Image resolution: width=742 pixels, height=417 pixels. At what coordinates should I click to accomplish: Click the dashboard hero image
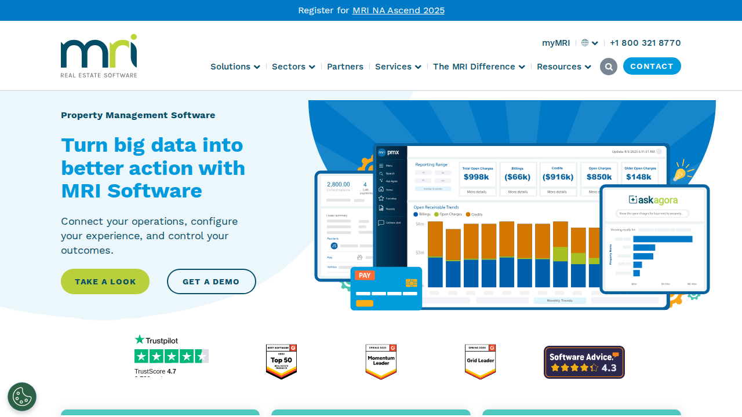pyautogui.click(x=512, y=206)
